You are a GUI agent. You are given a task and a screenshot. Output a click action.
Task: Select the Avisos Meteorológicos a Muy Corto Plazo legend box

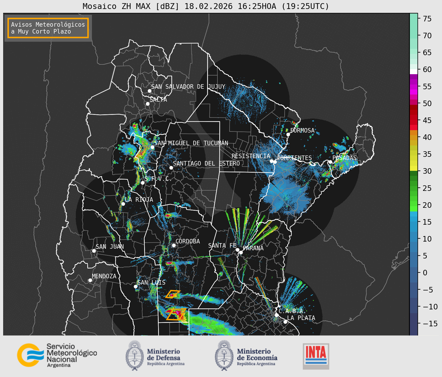48,28
